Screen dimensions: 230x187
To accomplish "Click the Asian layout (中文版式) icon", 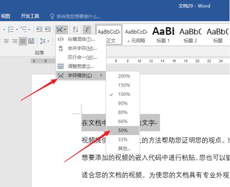I will tap(59, 29).
